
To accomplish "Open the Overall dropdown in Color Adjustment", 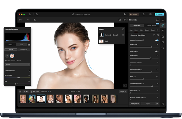I will [x=17, y=65].
